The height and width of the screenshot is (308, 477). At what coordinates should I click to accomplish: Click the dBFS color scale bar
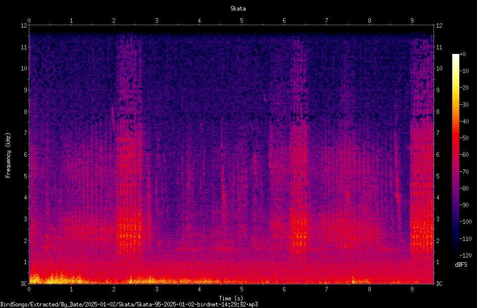[x=455, y=154]
